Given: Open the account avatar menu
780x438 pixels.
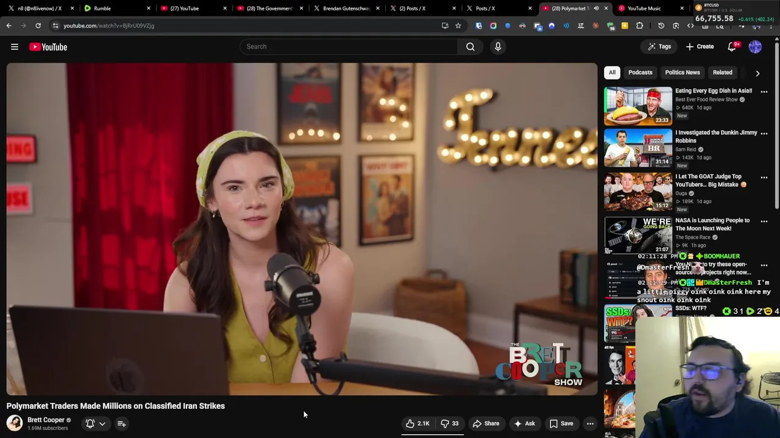Looking at the screenshot, I should coord(755,46).
